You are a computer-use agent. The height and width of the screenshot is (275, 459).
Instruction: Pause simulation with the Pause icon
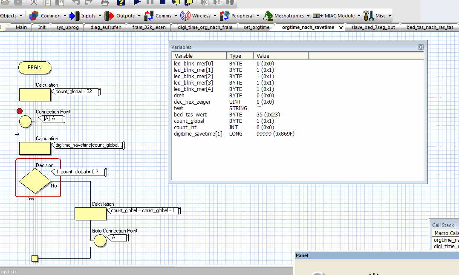[150, 2]
